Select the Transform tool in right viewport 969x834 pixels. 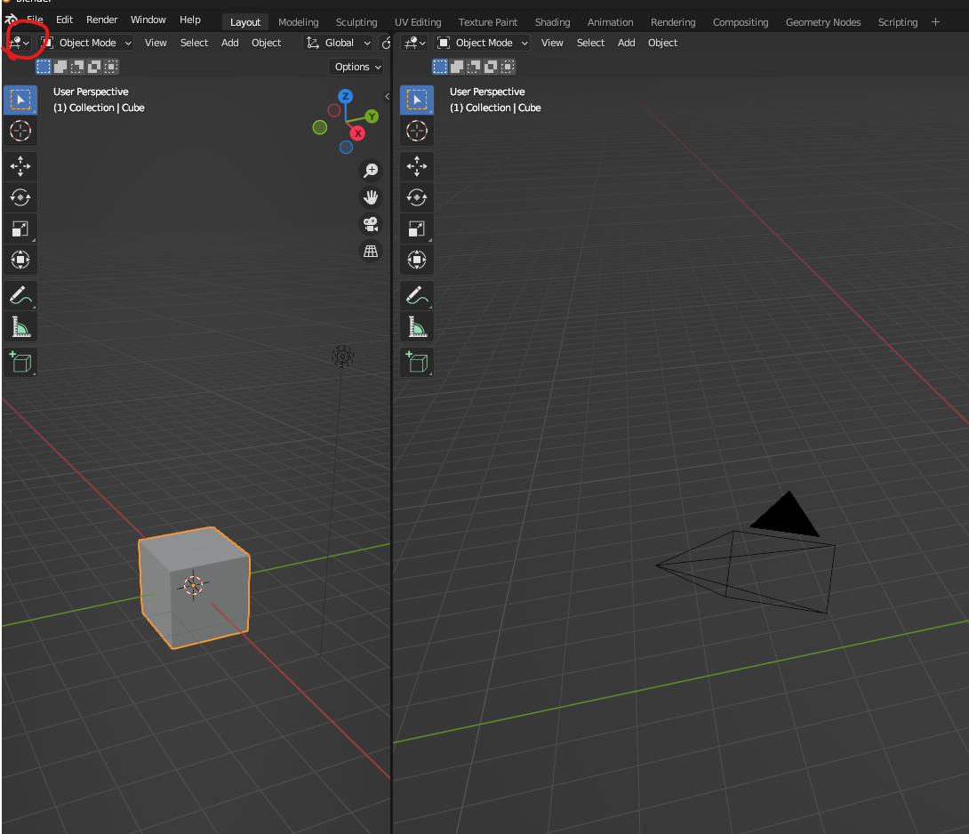tap(417, 260)
